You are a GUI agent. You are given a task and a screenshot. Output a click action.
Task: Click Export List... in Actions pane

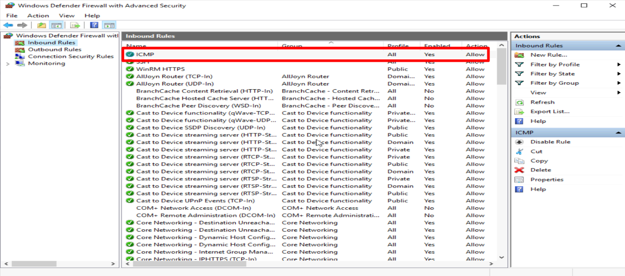(x=550, y=111)
